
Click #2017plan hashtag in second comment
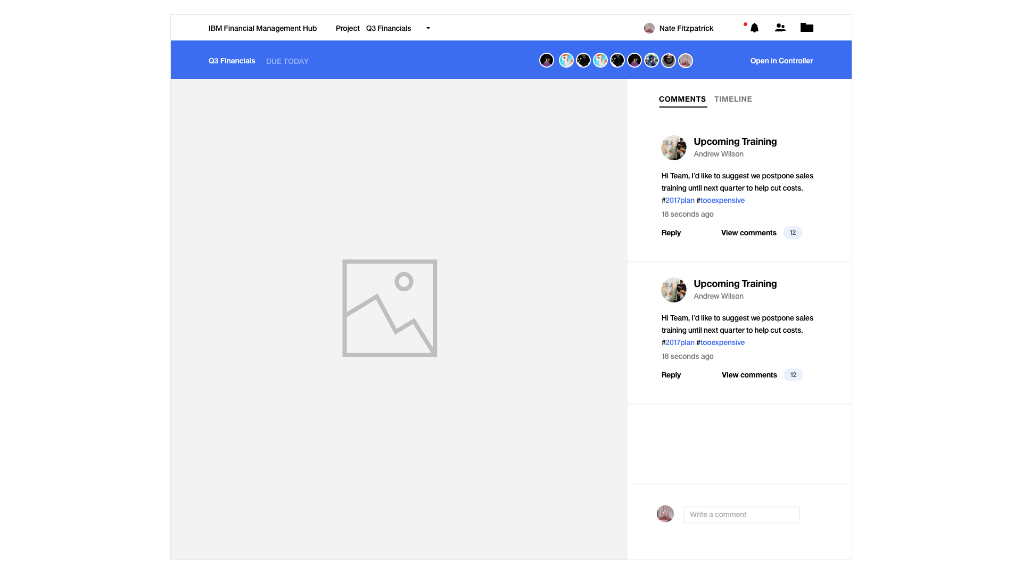click(678, 342)
